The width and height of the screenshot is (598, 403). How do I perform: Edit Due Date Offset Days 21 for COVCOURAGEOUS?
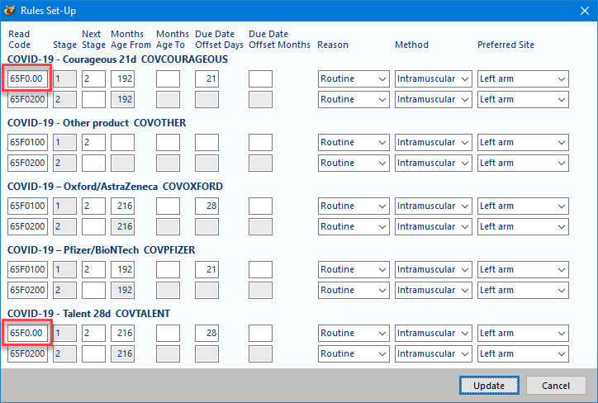point(206,79)
